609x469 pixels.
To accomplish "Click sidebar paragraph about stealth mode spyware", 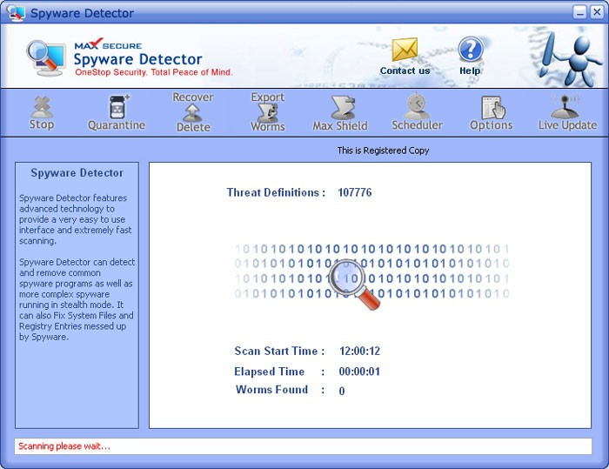I will (x=77, y=299).
